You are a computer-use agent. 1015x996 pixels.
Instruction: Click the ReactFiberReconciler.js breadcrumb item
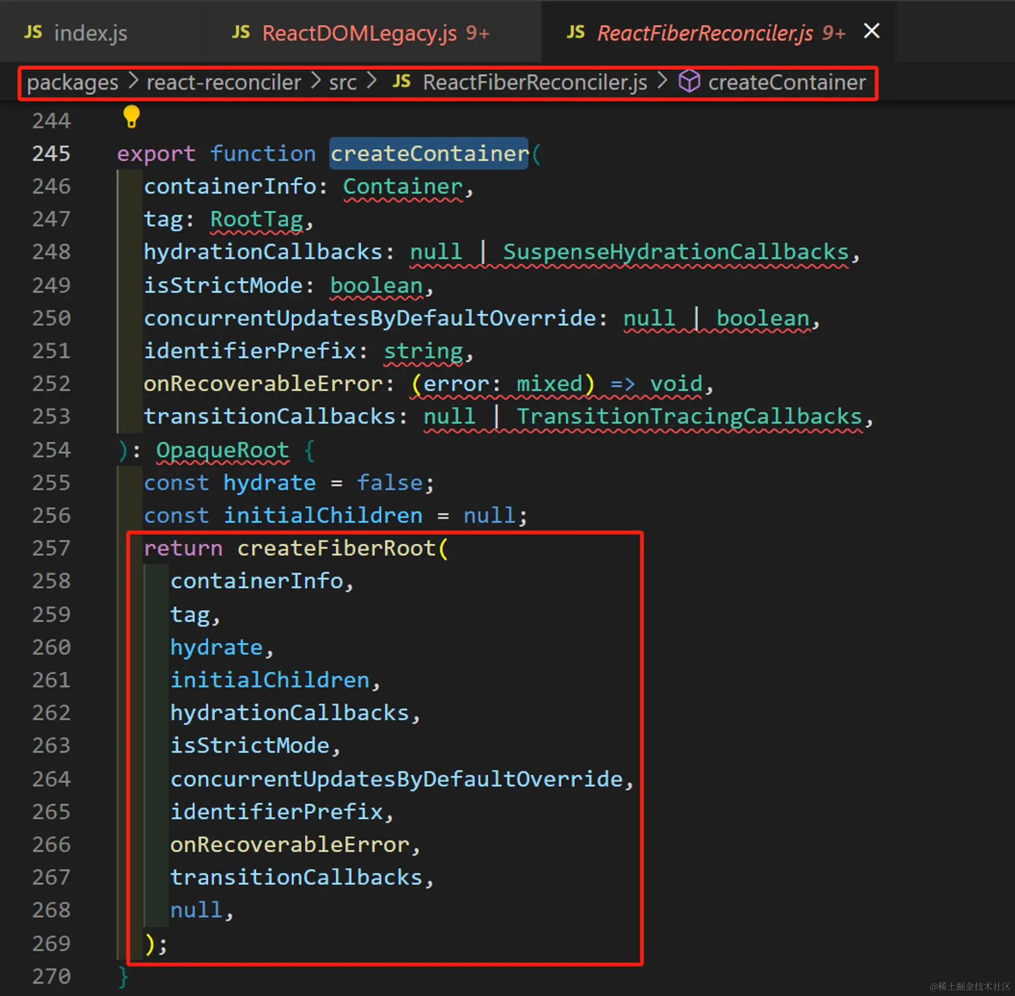click(534, 83)
